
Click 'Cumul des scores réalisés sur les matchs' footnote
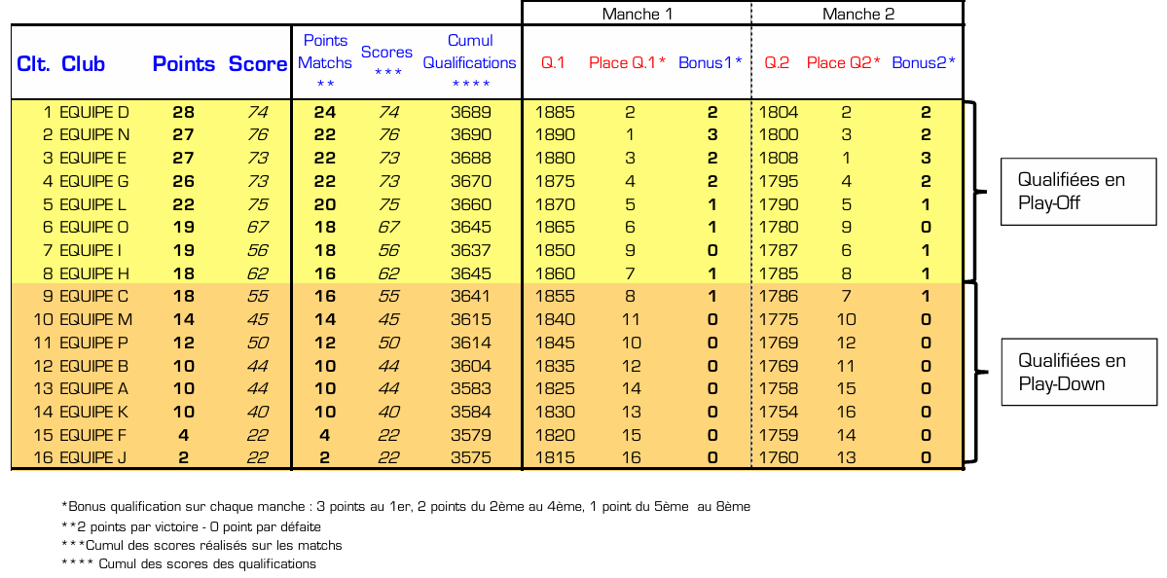click(201, 545)
